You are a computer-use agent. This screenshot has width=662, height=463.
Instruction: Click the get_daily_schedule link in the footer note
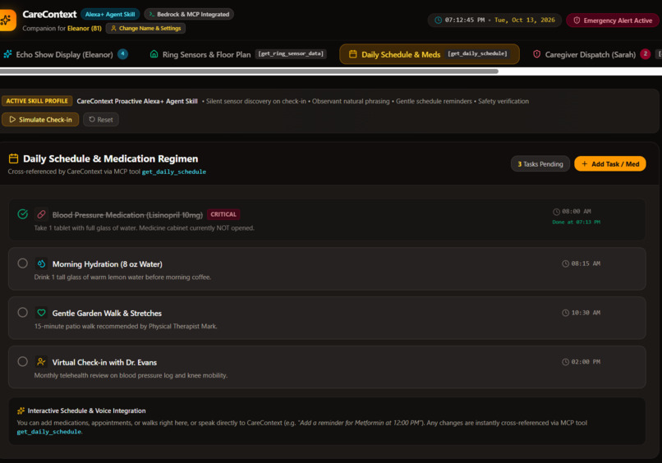[49, 432]
